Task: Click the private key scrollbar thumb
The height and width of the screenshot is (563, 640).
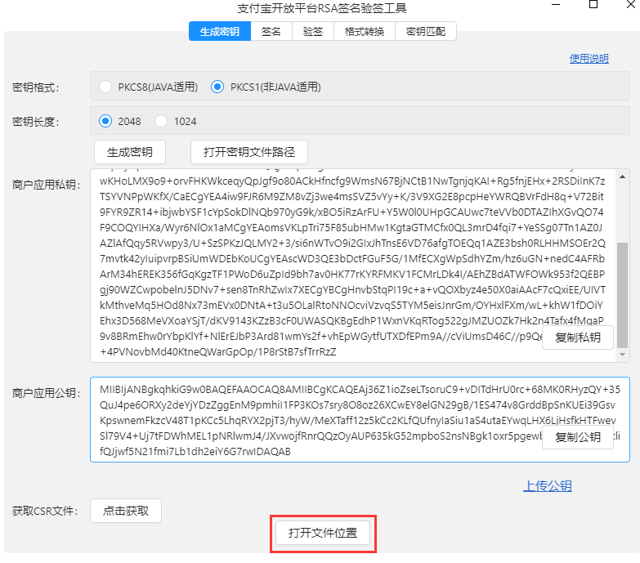Action: [622, 294]
